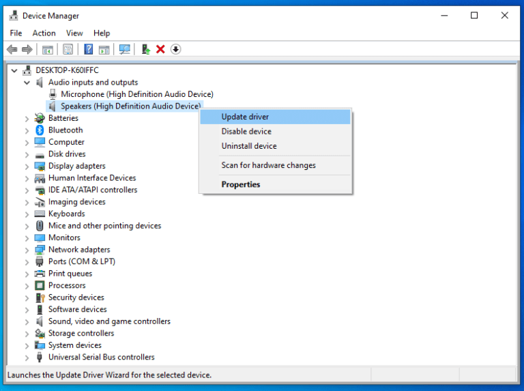Select the Storage controllers row label

(81, 333)
